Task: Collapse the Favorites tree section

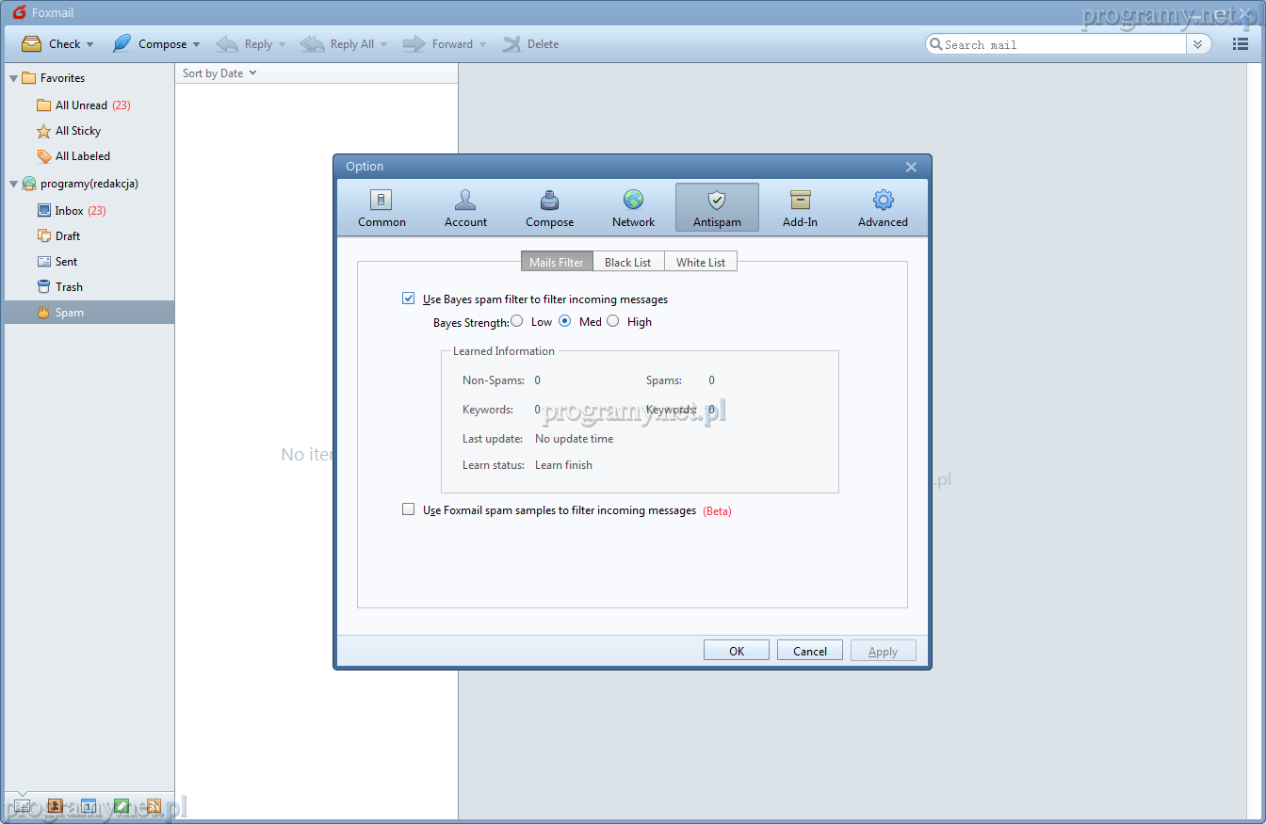Action: (13, 78)
